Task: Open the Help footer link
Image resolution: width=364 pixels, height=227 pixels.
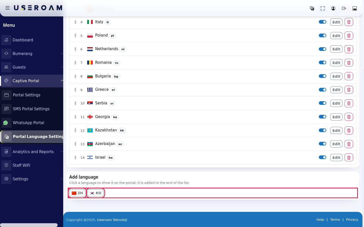Action: (320, 220)
